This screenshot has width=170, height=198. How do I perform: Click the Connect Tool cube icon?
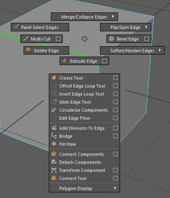[x=54, y=178]
